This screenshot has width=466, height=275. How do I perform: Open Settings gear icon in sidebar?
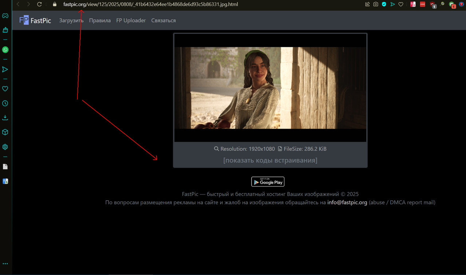click(5, 147)
